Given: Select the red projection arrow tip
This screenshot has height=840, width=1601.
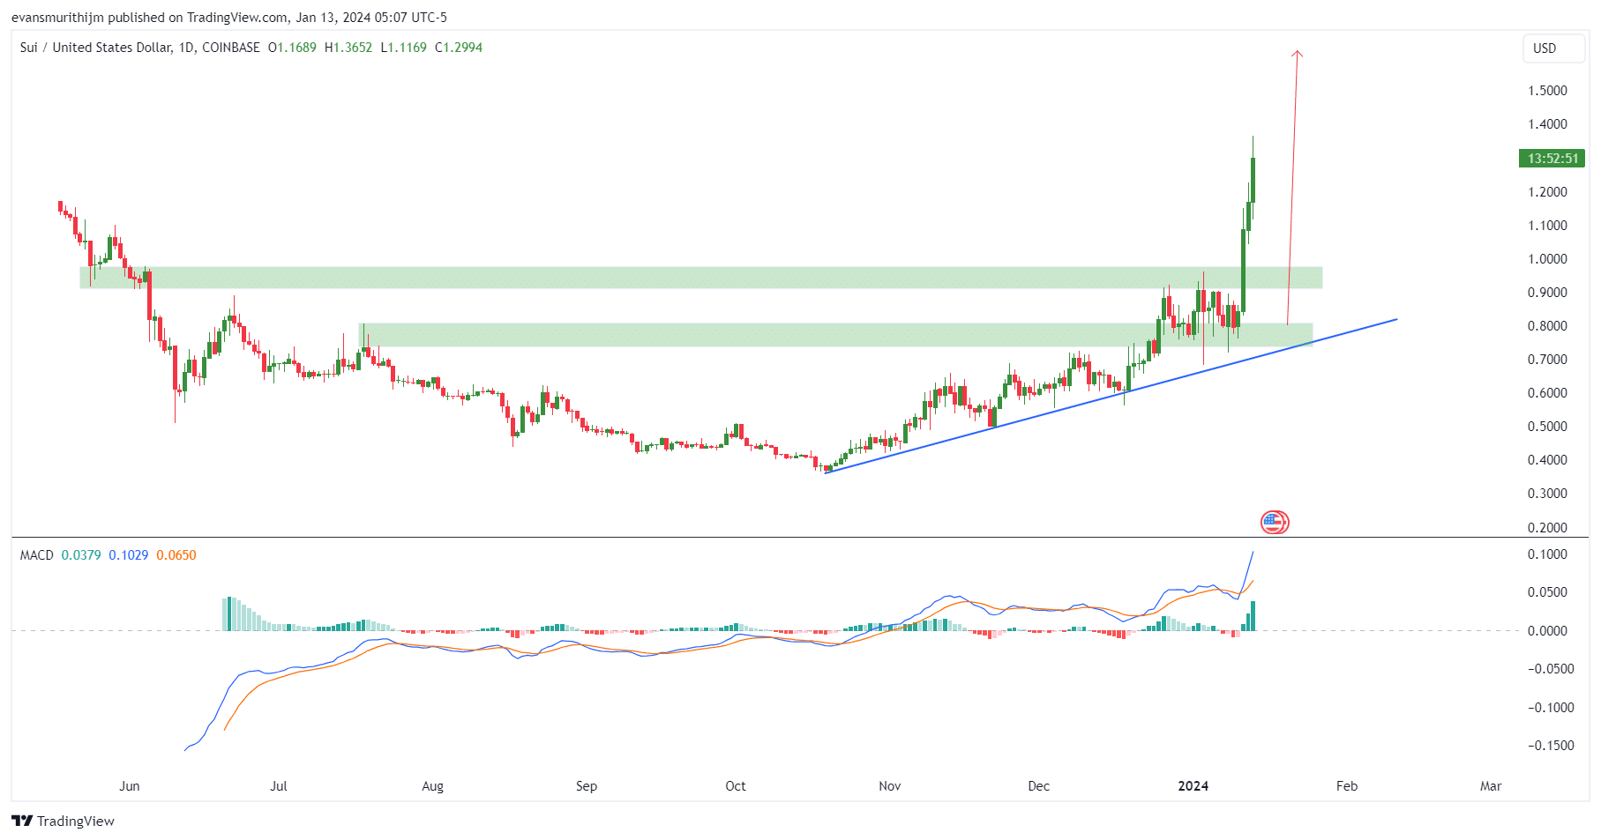Looking at the screenshot, I should click(1297, 53).
